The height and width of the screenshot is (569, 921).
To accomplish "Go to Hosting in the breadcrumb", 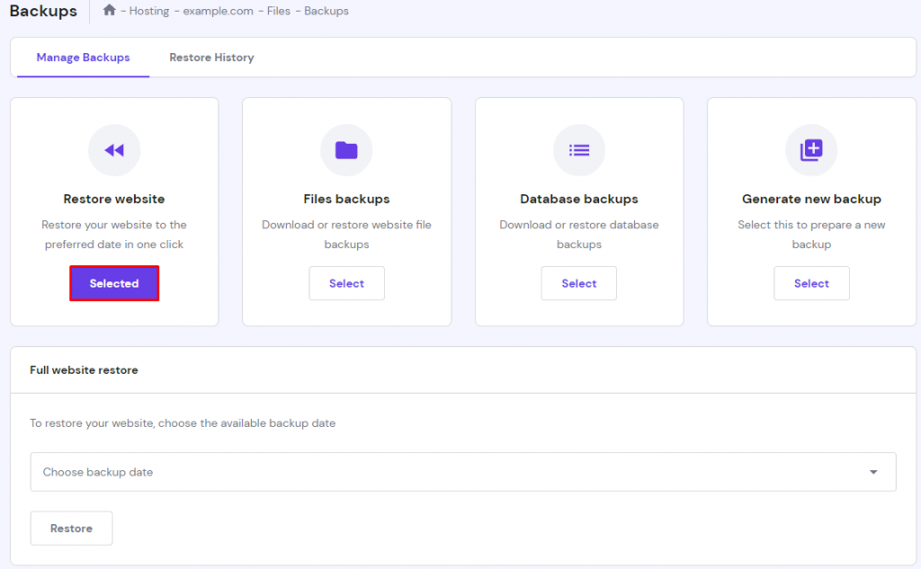I will point(150,12).
